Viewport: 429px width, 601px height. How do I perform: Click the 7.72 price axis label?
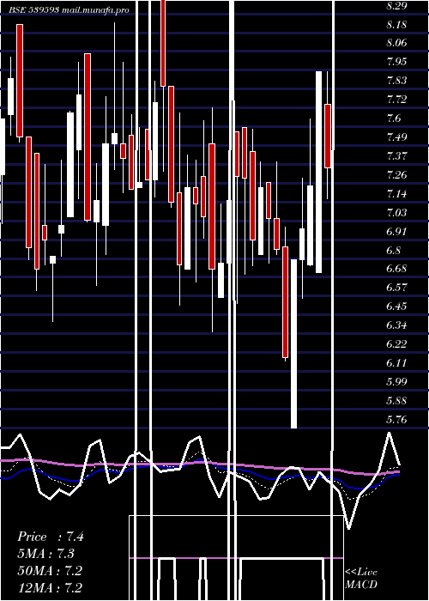[396, 100]
